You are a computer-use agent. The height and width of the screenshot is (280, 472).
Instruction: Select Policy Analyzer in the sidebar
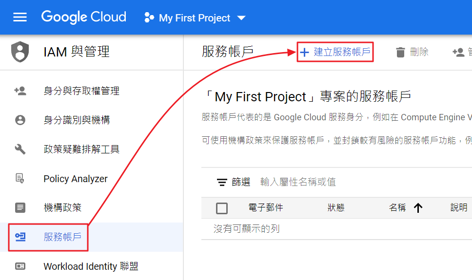(76, 179)
